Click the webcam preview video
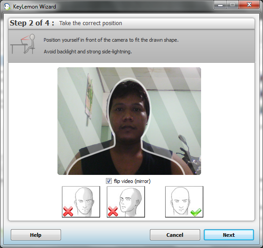This screenshot has width=263, height=248. (129, 121)
